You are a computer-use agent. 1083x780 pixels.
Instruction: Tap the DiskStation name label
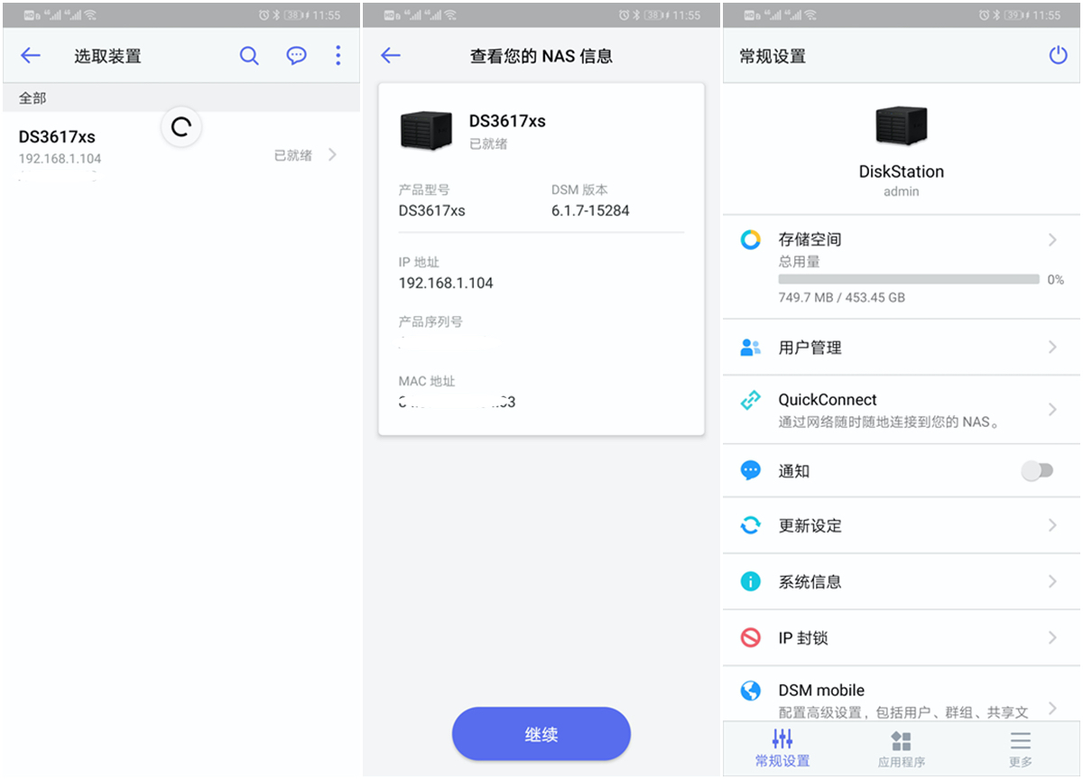point(902,172)
